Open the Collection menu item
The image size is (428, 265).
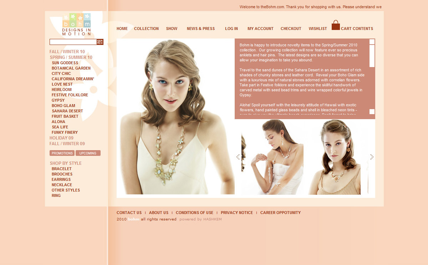146,29
